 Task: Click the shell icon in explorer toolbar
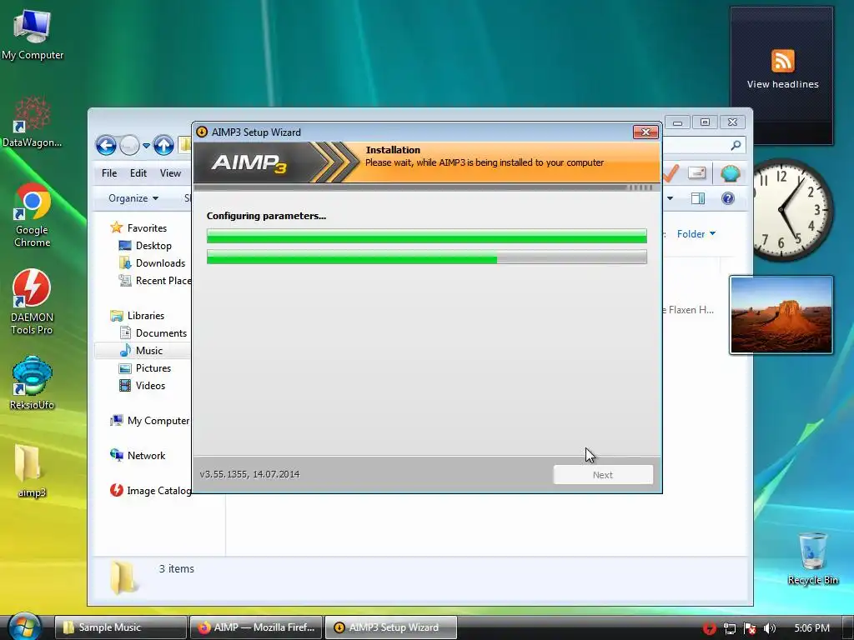730,173
